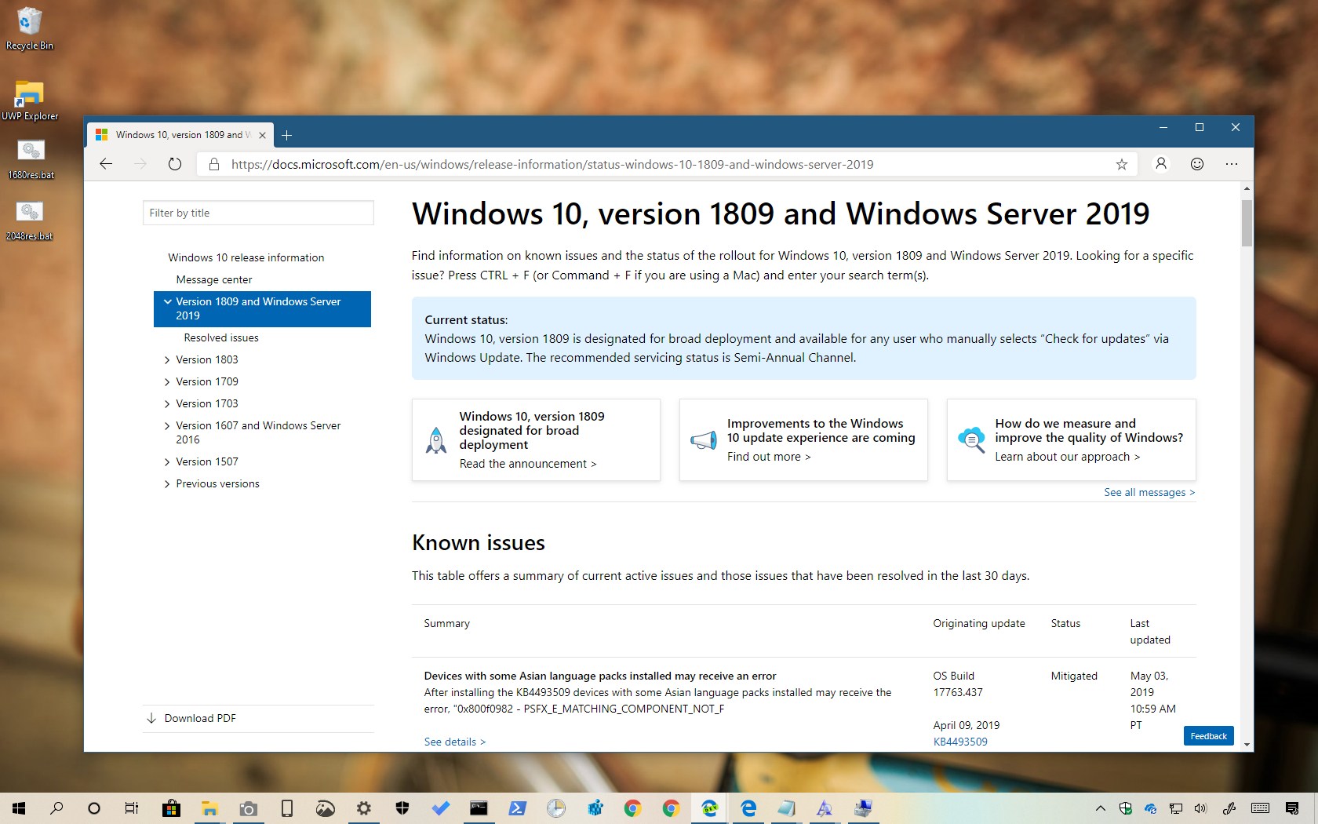Reload the page with the refresh icon
The image size is (1318, 824).
pos(175,164)
